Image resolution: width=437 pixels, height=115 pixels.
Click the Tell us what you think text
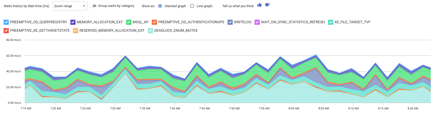(238, 6)
